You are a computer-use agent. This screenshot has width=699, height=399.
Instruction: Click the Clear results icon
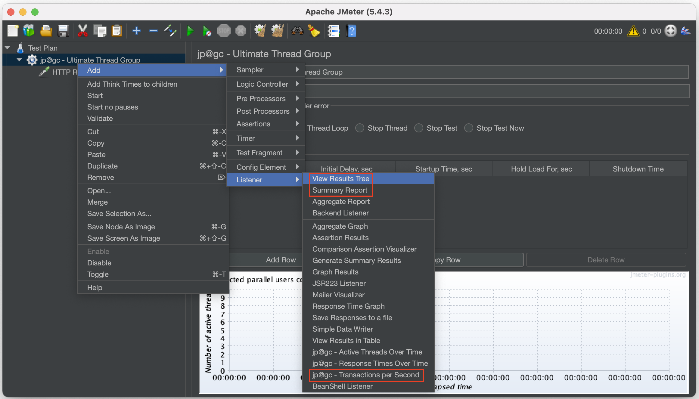[260, 31]
